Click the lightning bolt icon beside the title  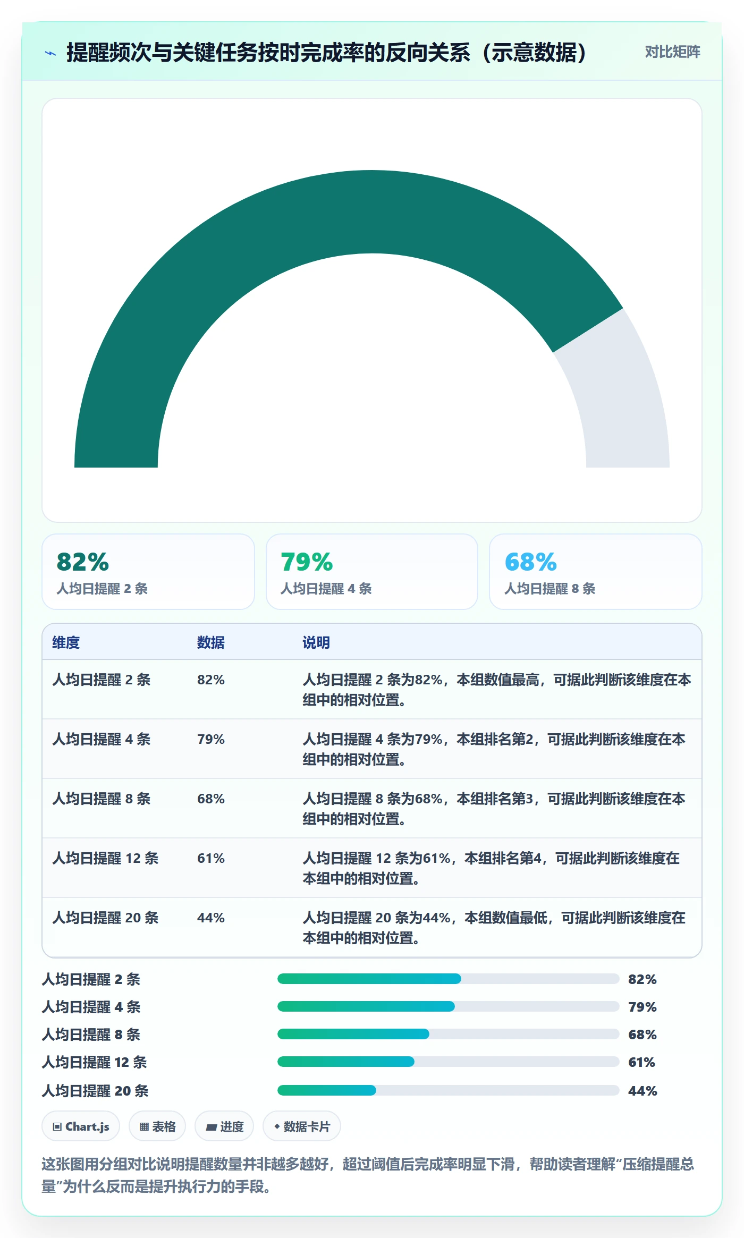[x=50, y=53]
